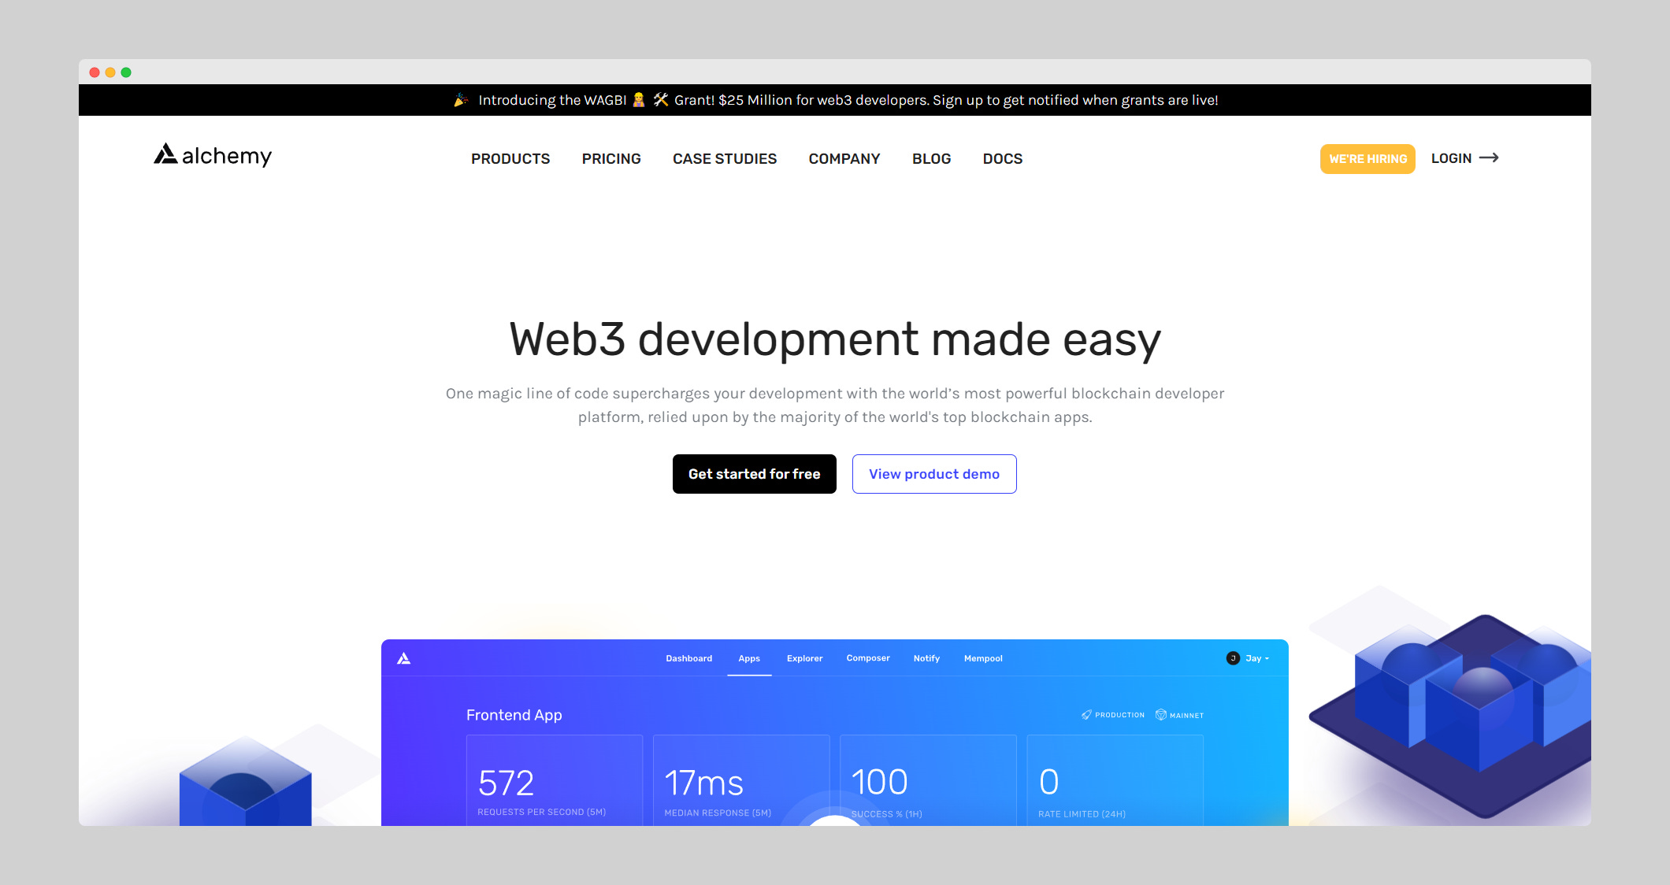The width and height of the screenshot is (1670, 885).
Task: Open the COMPANY menu
Action: tap(844, 159)
